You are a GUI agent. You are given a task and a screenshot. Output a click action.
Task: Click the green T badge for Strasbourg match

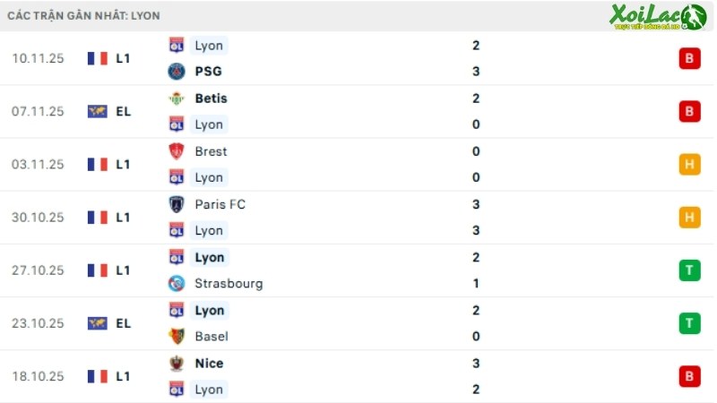pos(689,270)
